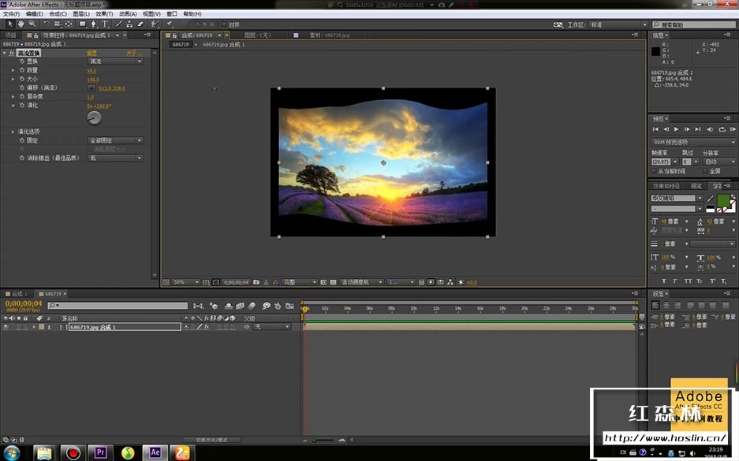739x461 pixels.
Task: Toggle audio mute in Preview panel
Action: pyautogui.click(x=710, y=129)
